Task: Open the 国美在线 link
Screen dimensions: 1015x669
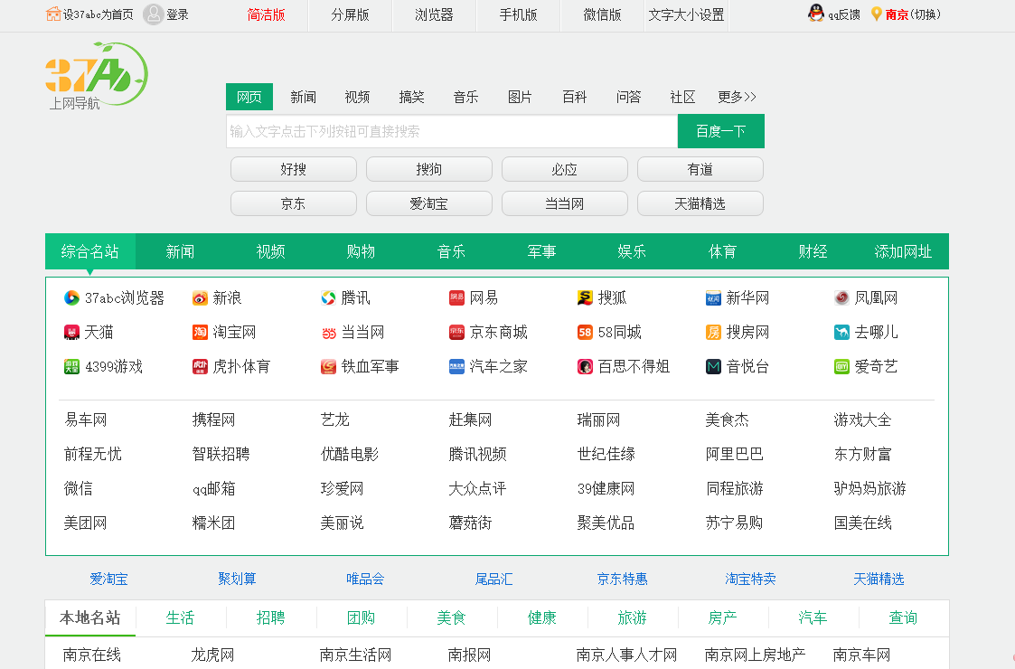Action: click(x=863, y=523)
